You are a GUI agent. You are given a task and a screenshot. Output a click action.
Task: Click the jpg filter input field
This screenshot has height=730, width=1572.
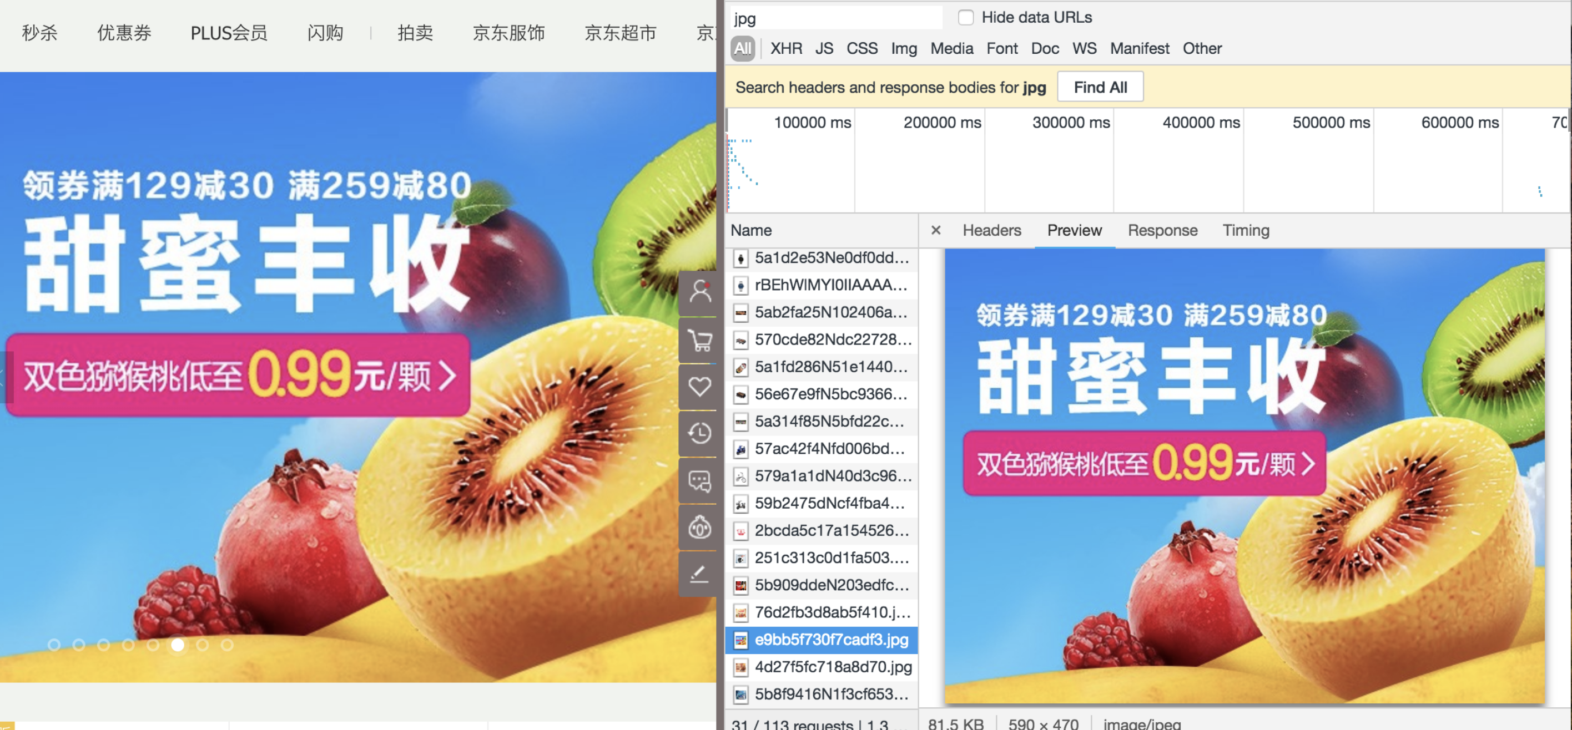click(x=836, y=18)
